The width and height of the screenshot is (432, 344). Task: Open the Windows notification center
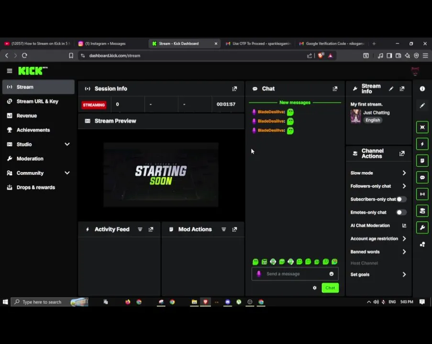point(422,302)
